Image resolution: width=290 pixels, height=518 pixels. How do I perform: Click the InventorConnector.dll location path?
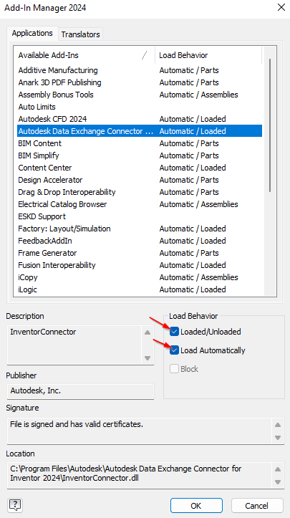[x=126, y=473]
